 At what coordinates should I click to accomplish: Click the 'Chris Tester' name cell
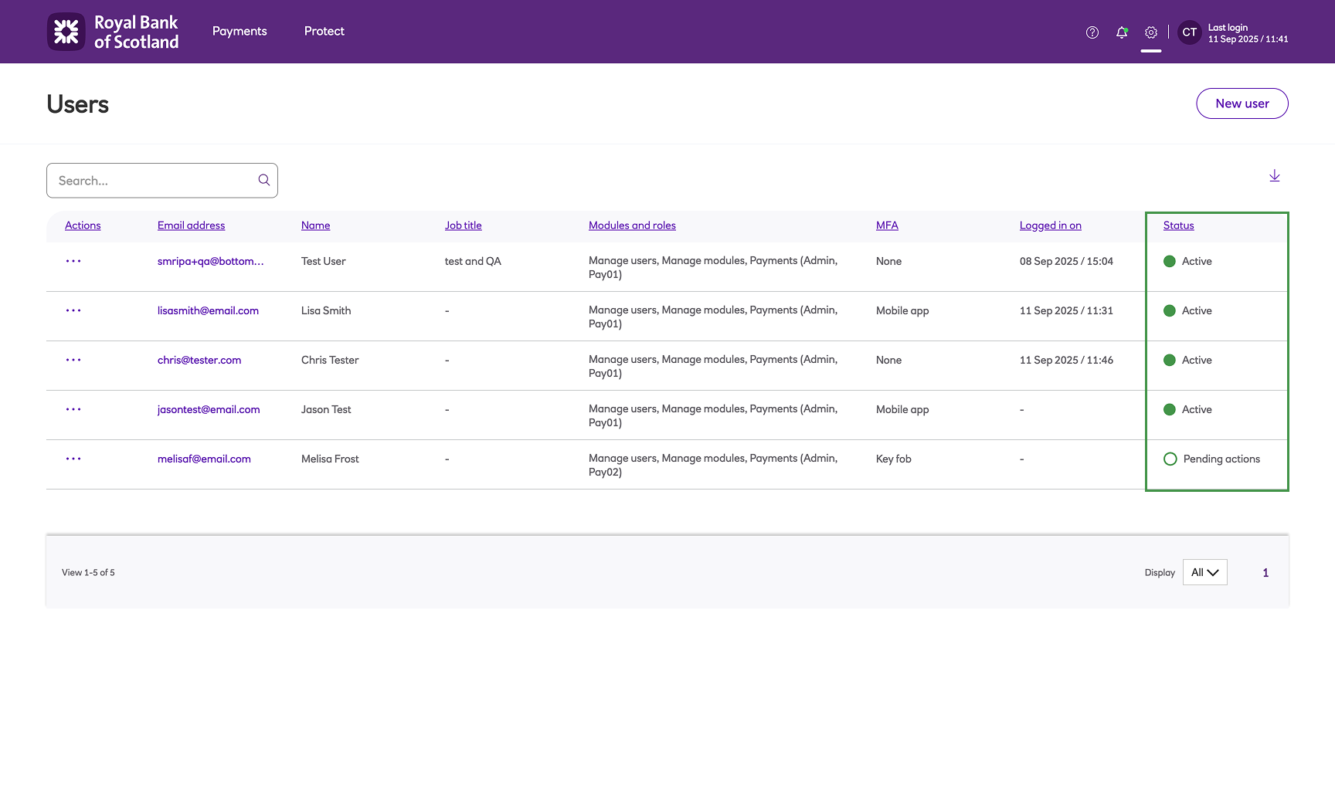tap(330, 360)
